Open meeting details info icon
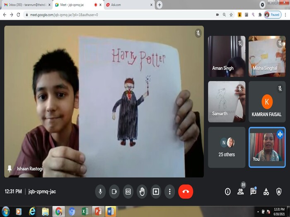 [228, 191]
